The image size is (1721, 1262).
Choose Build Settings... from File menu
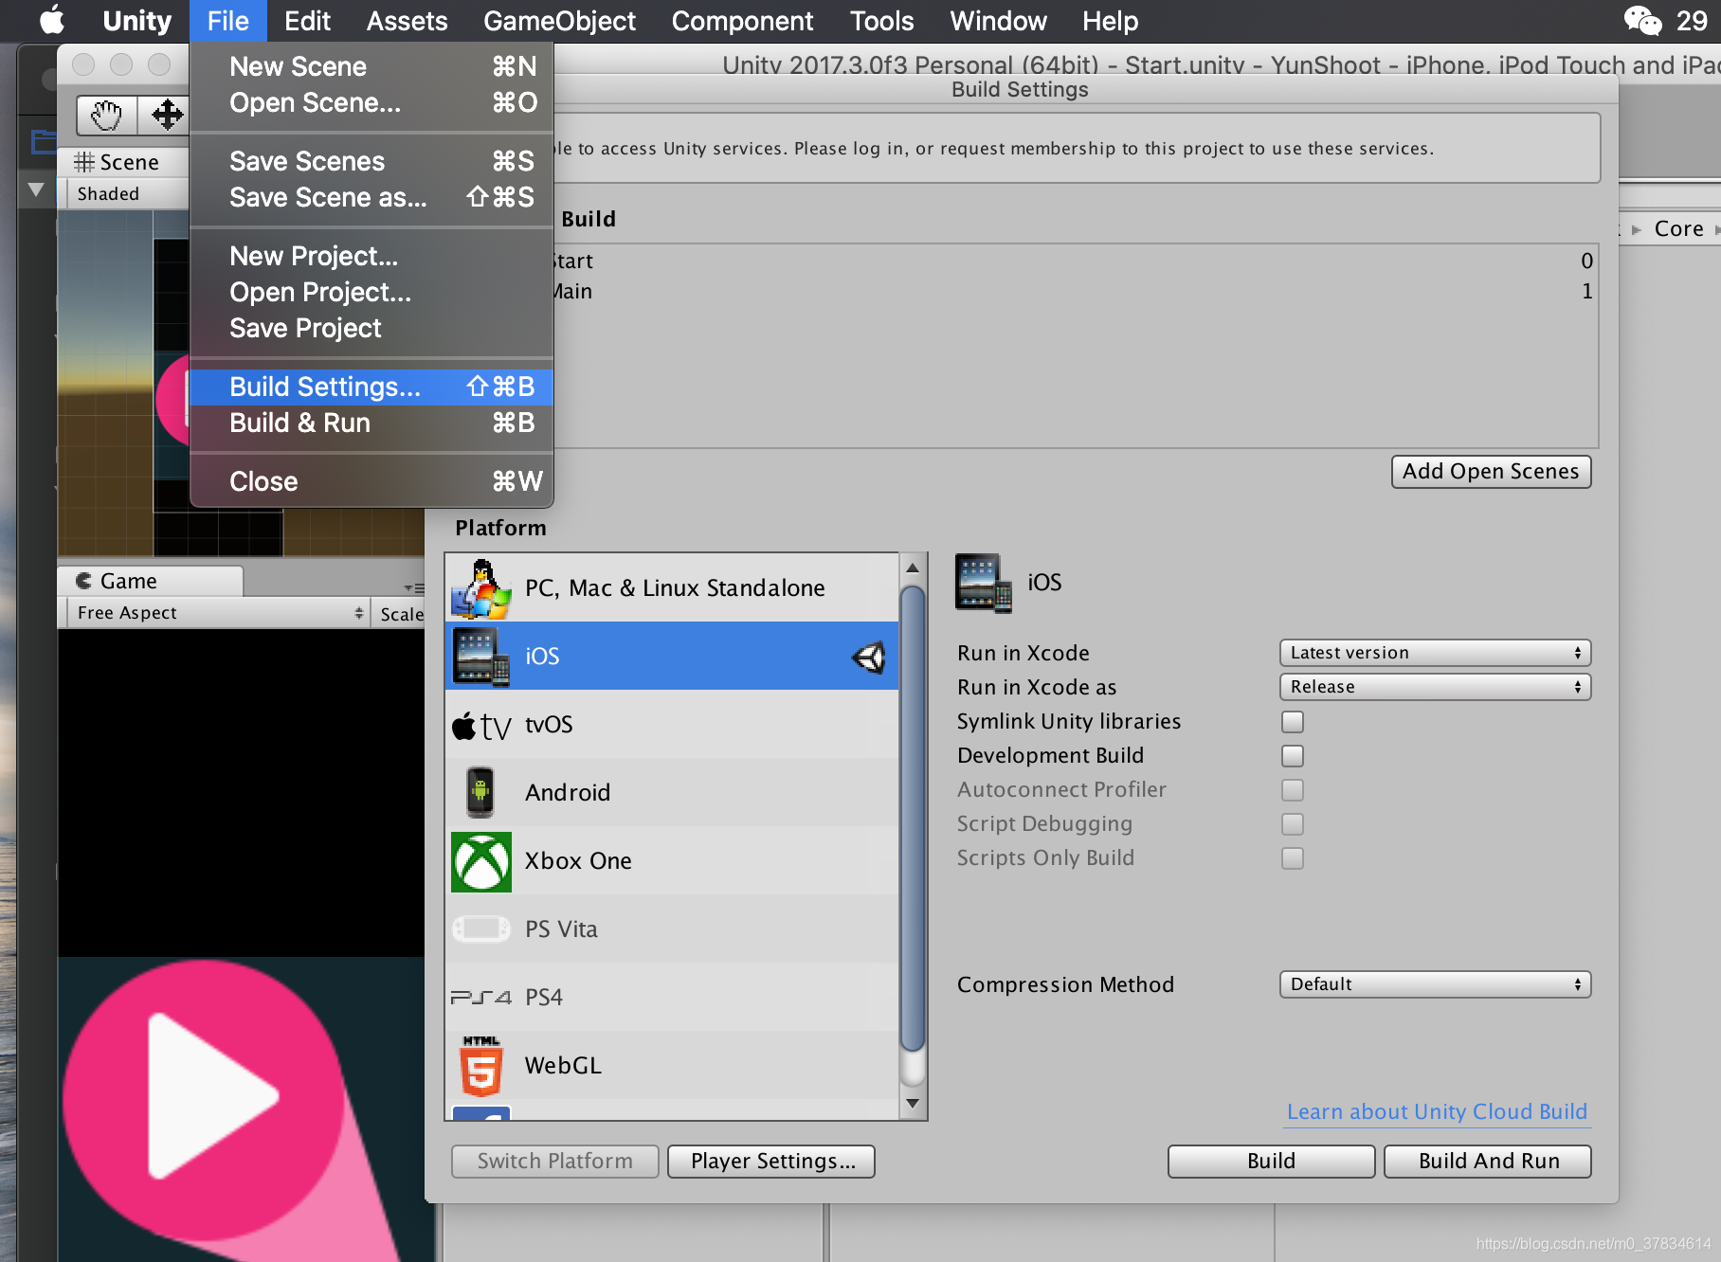coord(371,387)
